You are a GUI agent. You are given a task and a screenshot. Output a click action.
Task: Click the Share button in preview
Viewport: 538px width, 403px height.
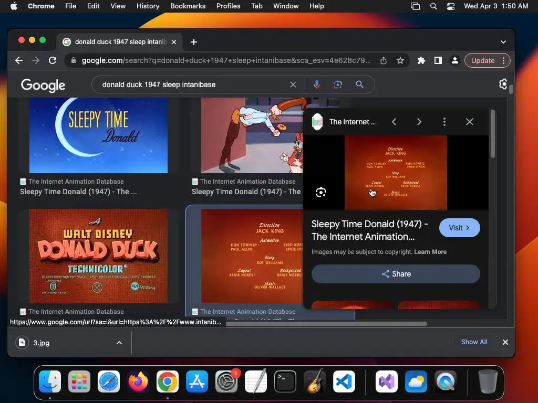coord(396,274)
